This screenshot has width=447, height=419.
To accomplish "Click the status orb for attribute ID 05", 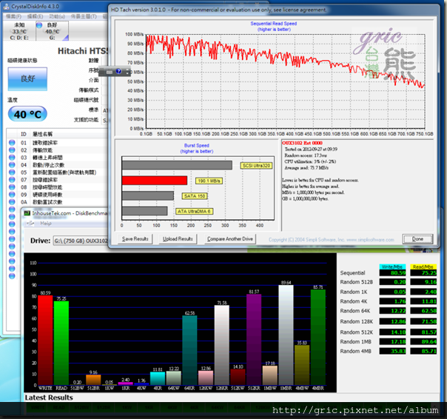I will (x=12, y=172).
